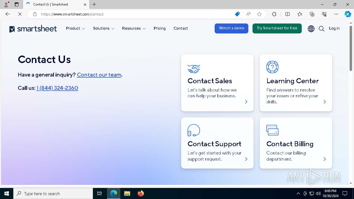Click the credit card icon on Contact Billing
This screenshot has width=354, height=199.
click(272, 130)
